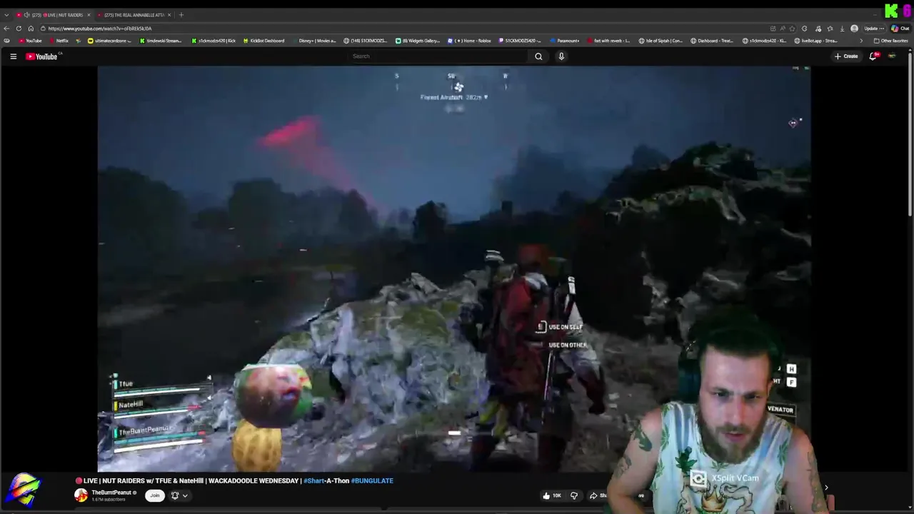Switch to THE REAL ANNABELLE tab
914x514 pixels.
(x=134, y=15)
